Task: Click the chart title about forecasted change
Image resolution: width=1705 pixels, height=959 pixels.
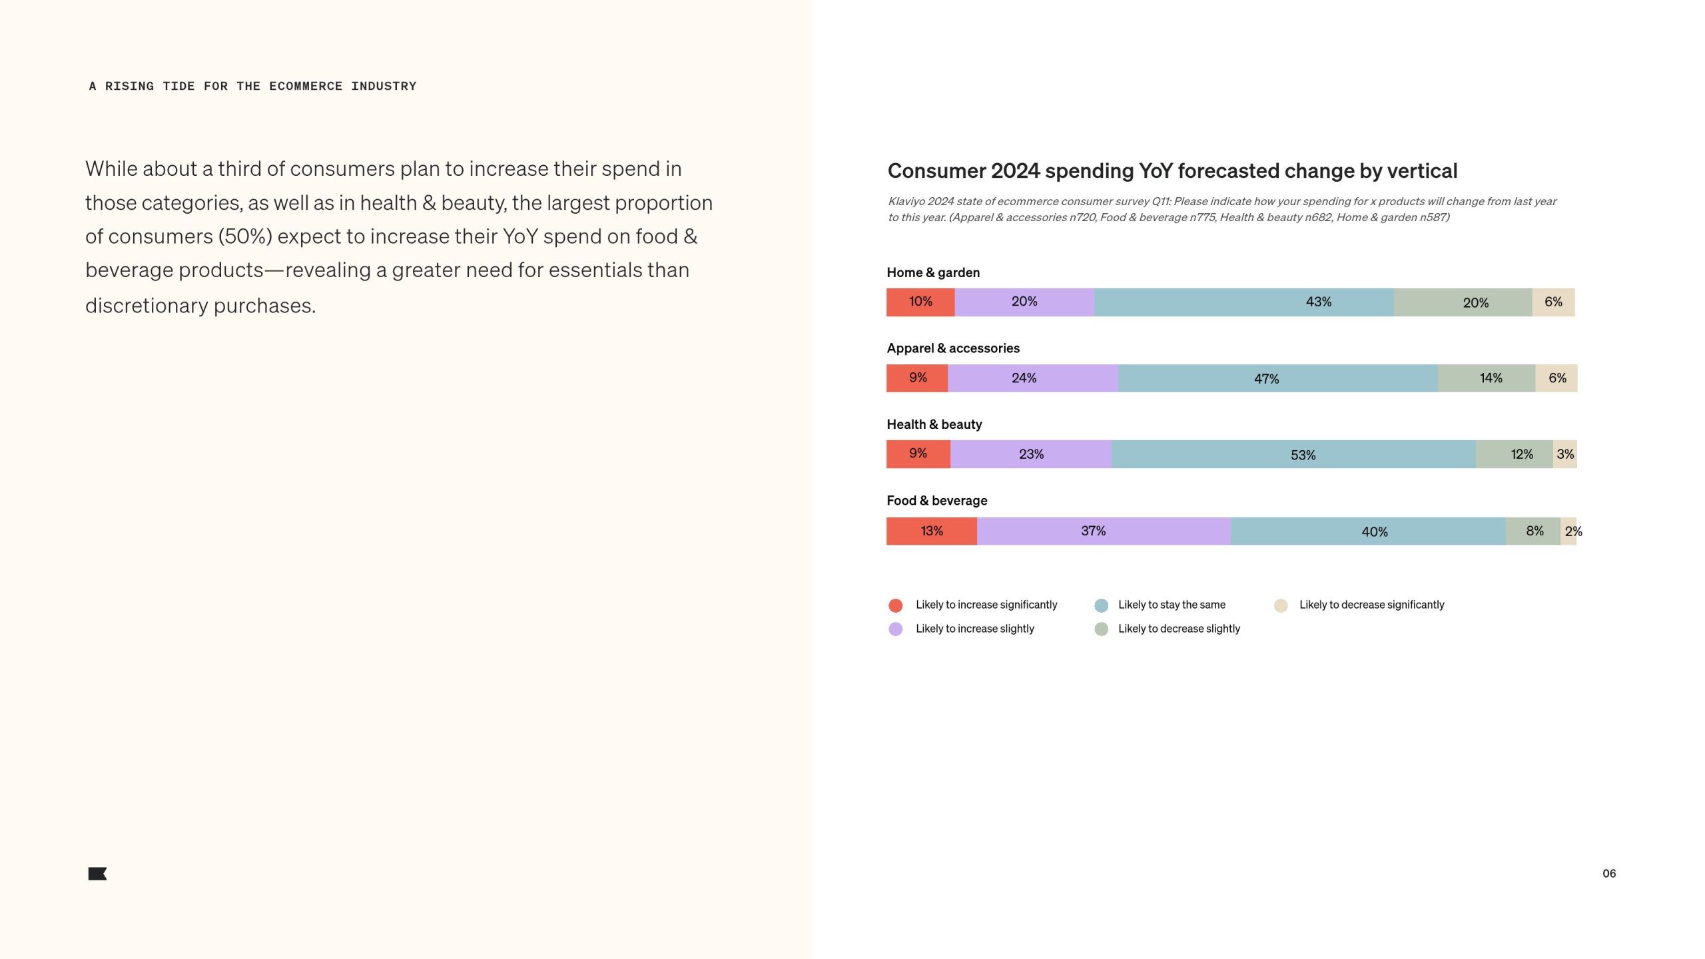Action: point(1172,171)
